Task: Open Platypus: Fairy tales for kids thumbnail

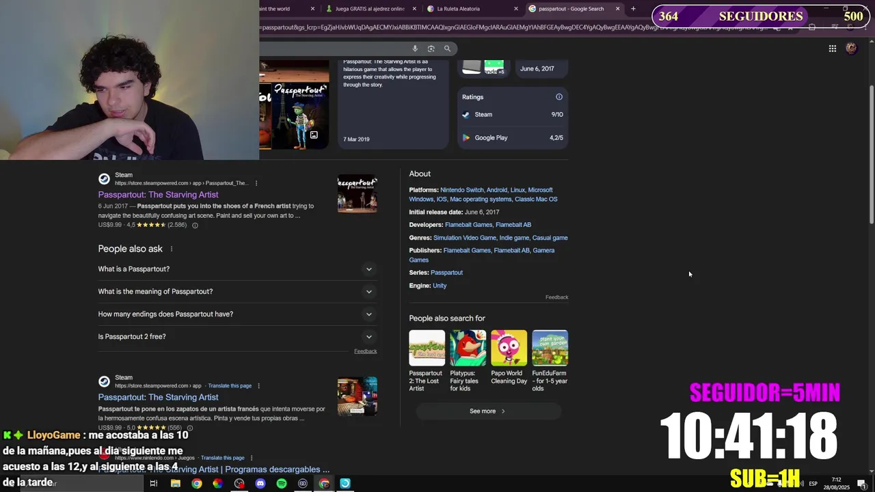Action: [468, 348]
